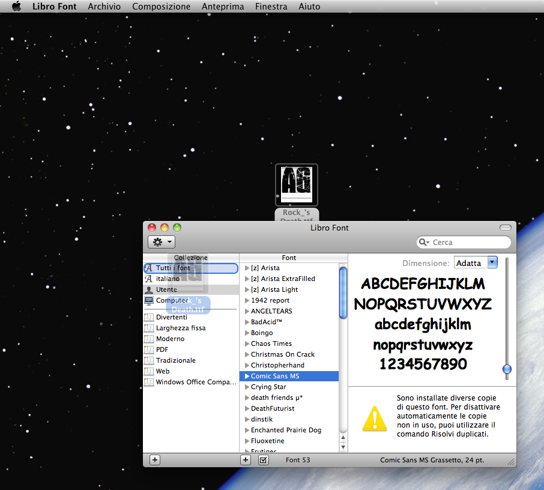Click the preview size slider knob

(x=507, y=369)
